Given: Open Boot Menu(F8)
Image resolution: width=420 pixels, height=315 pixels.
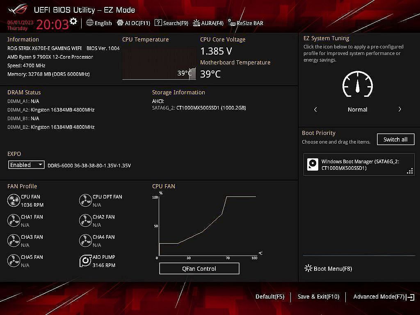Looking at the screenshot, I should pos(328,268).
